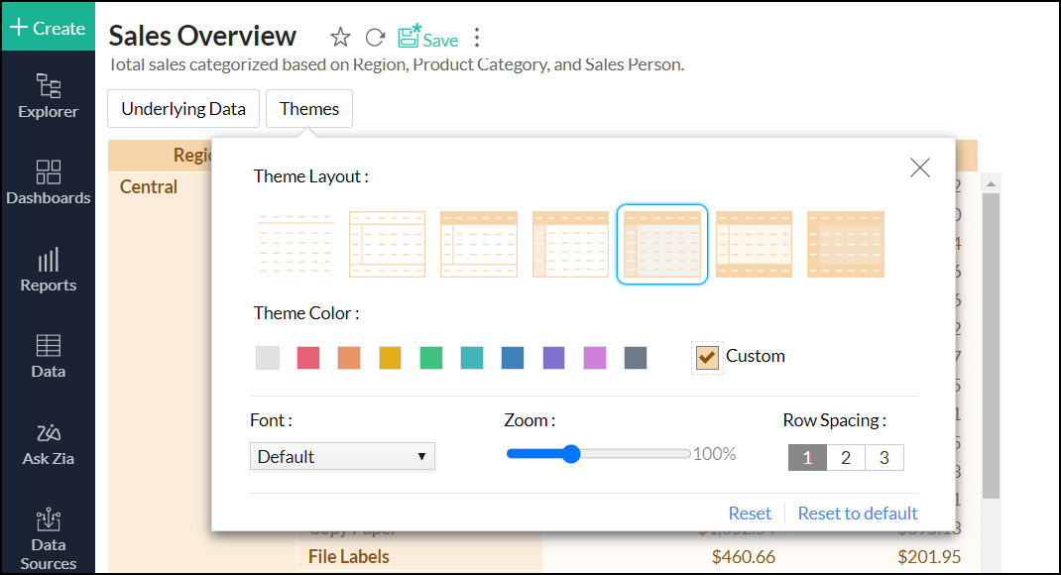Select the Themes tab
The image size is (1061, 575).
[x=309, y=109]
